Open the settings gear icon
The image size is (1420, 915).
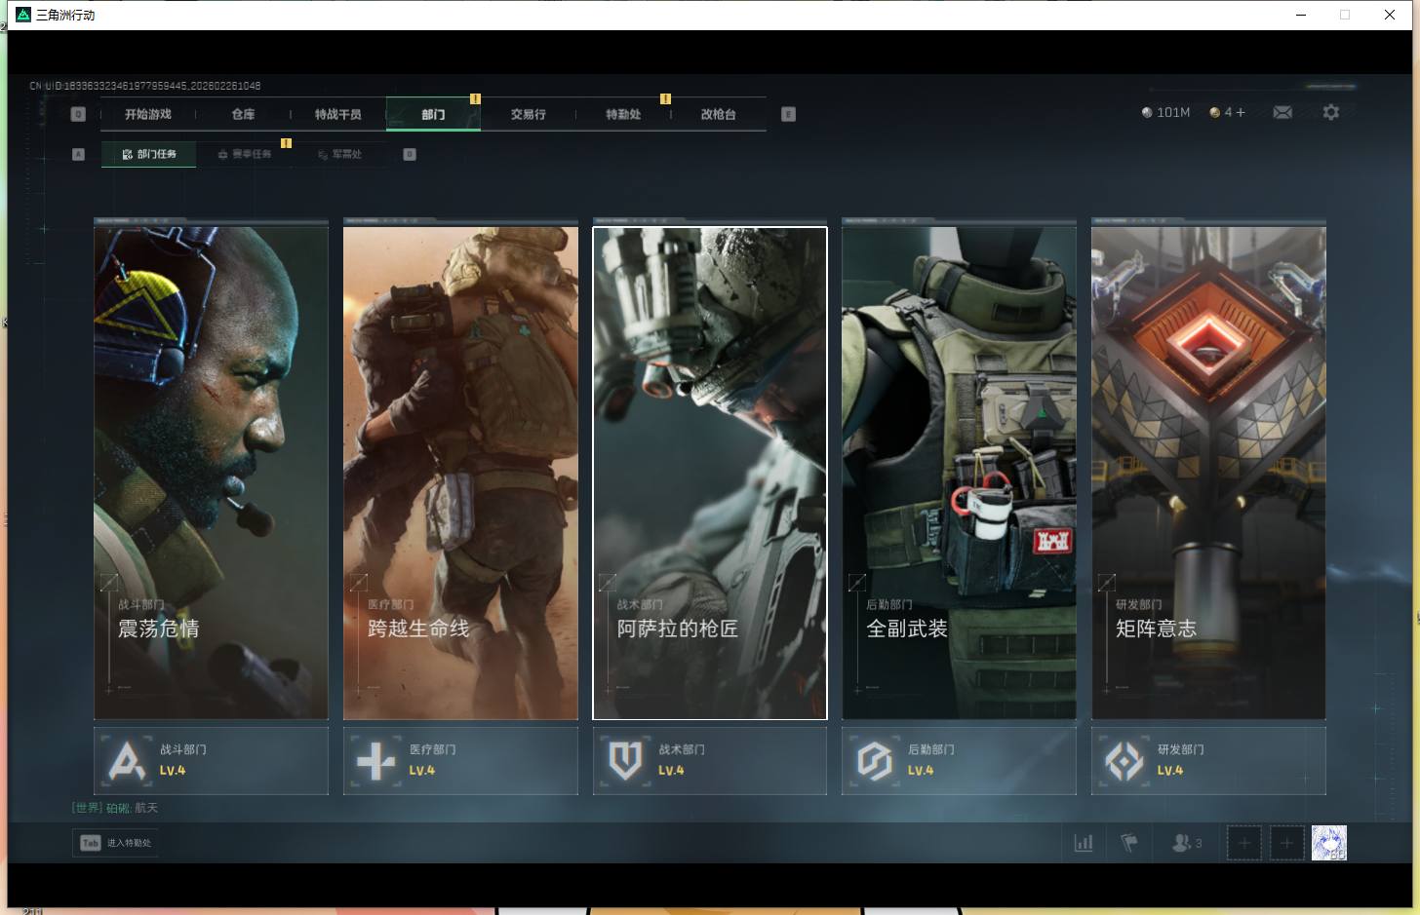1330,113
